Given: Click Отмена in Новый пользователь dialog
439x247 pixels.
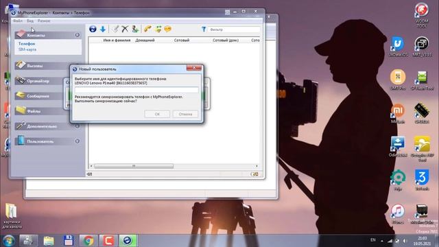Looking at the screenshot, I should [185, 114].
